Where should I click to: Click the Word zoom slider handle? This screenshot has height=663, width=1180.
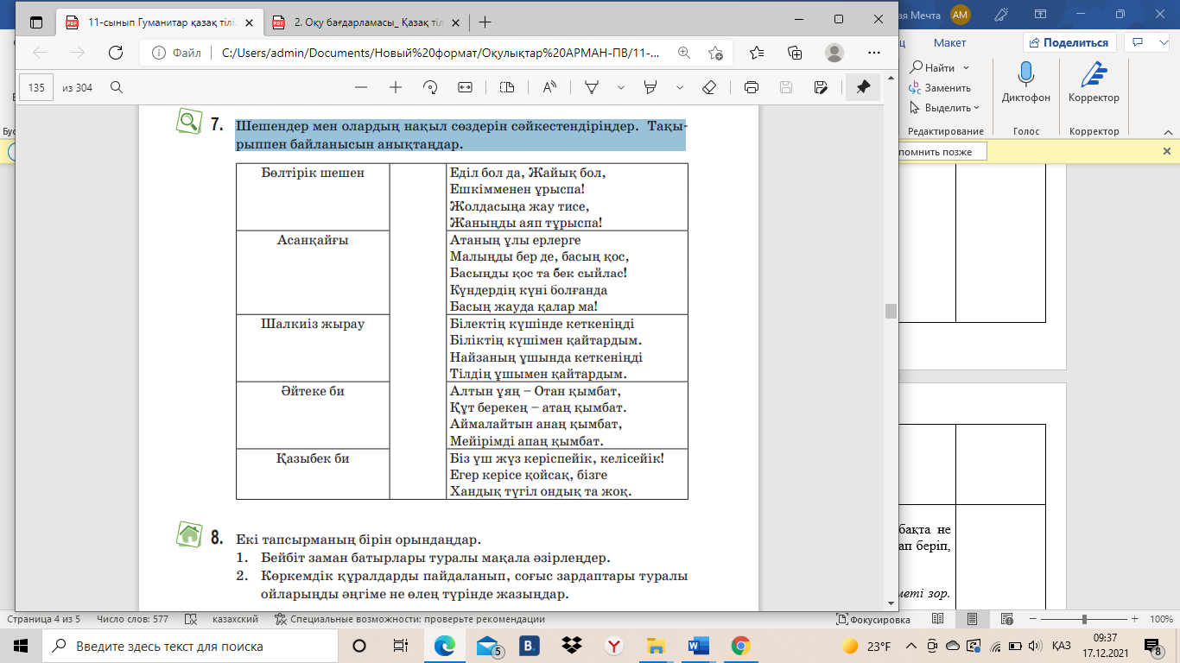(1083, 620)
